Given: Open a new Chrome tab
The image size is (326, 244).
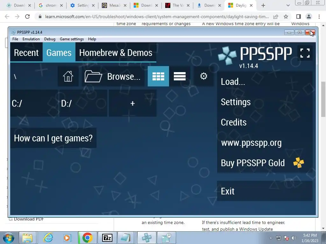Looking at the screenshot, I should 263,6.
